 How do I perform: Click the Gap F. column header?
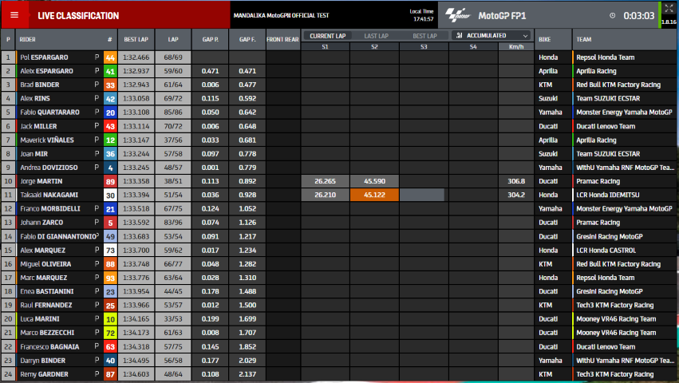[247, 39]
